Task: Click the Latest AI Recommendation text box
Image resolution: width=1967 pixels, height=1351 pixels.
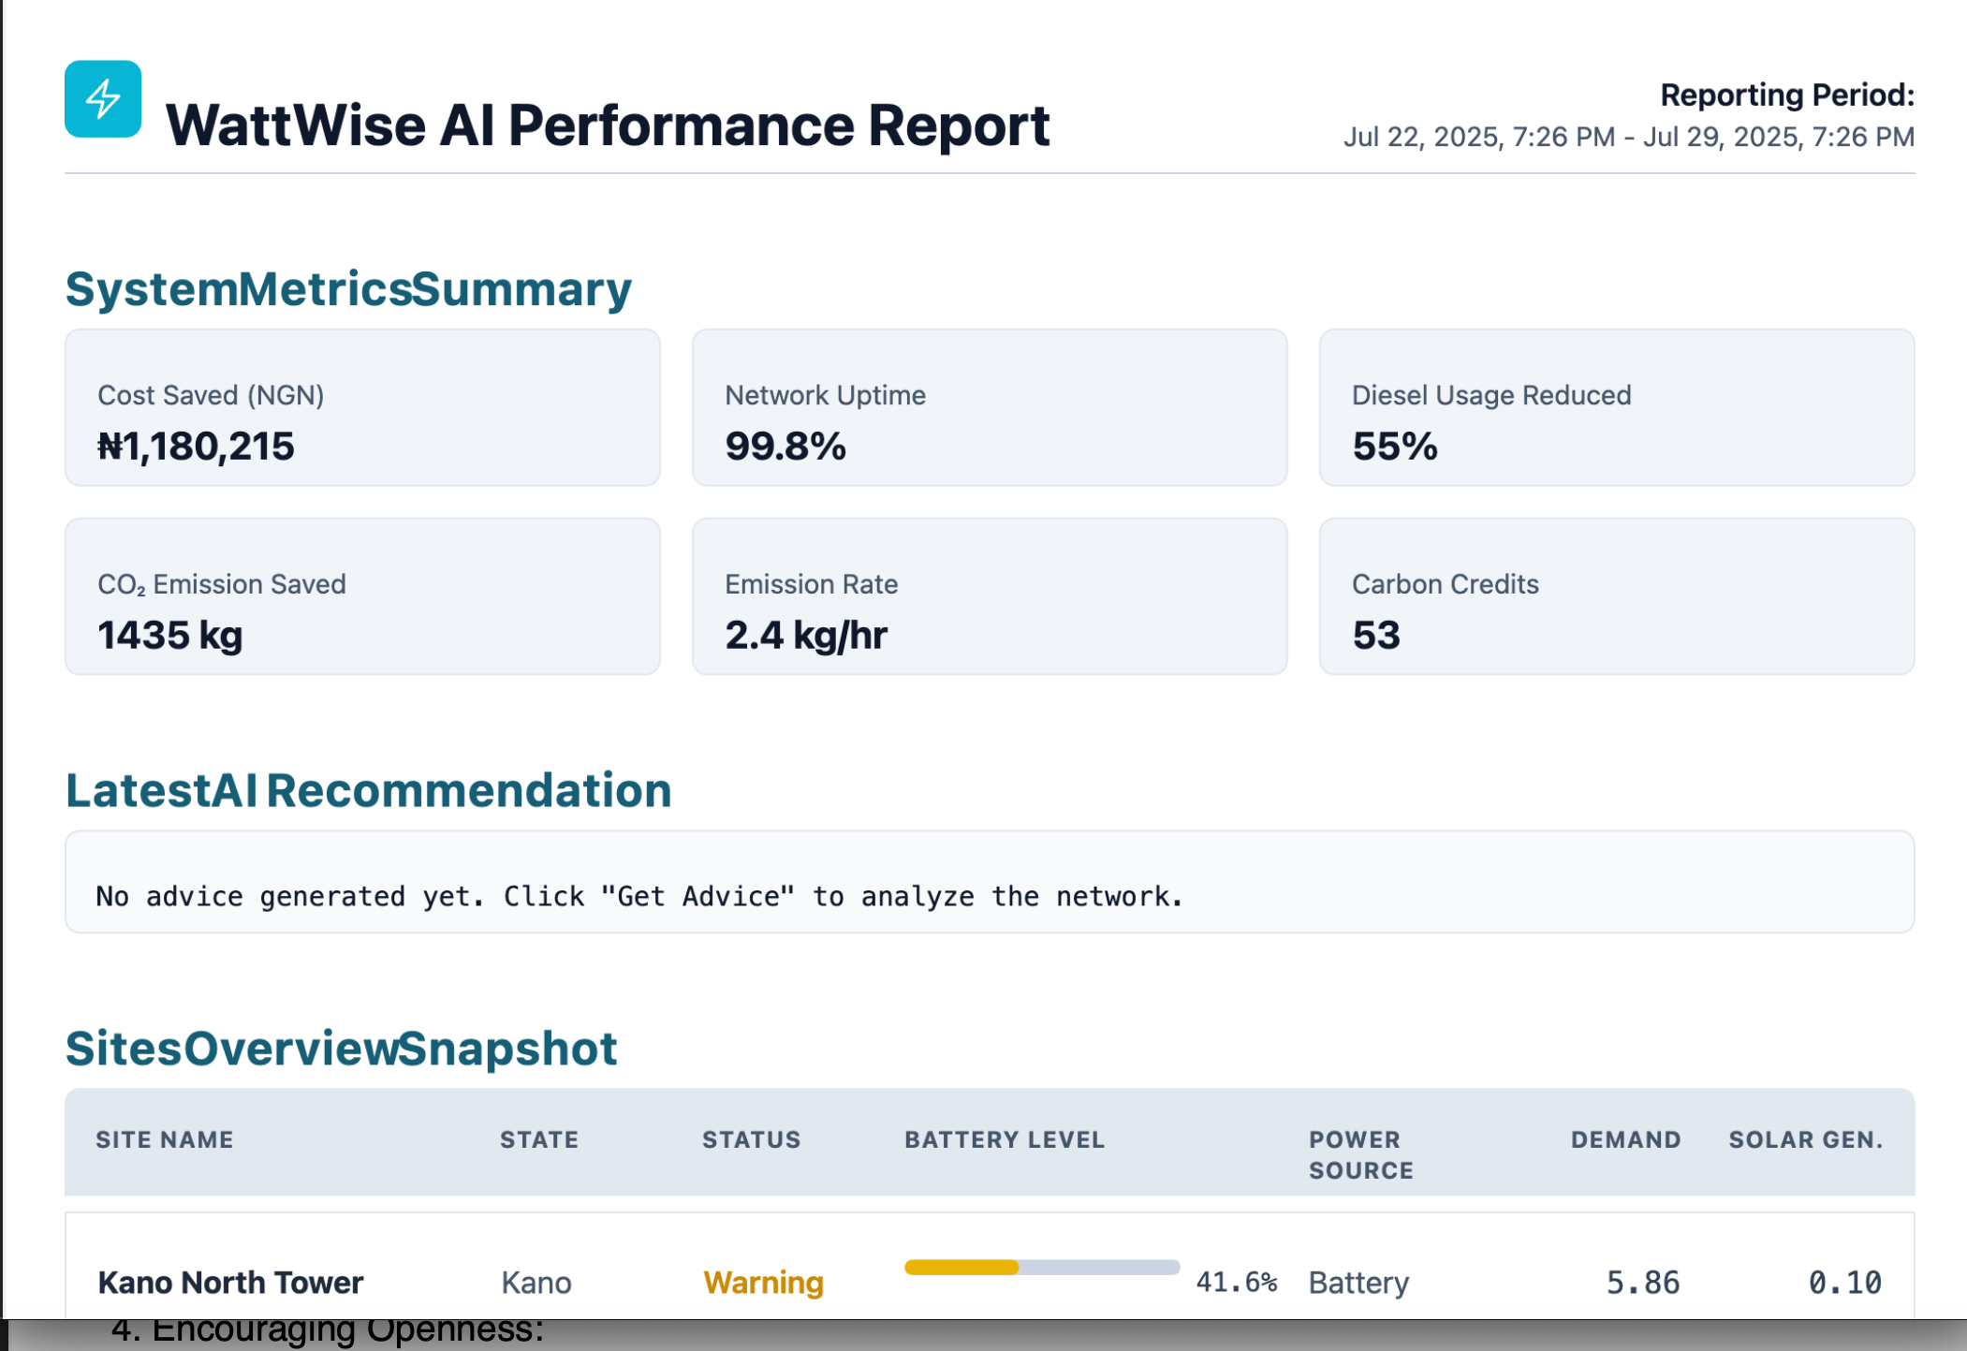Action: coord(989,882)
